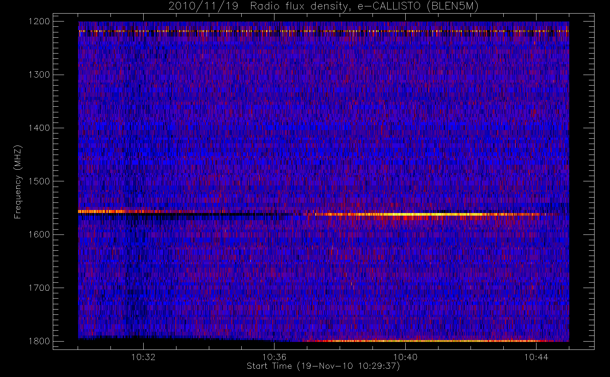
Task: Select the 1400 frequency axis label
Action: (x=40, y=128)
